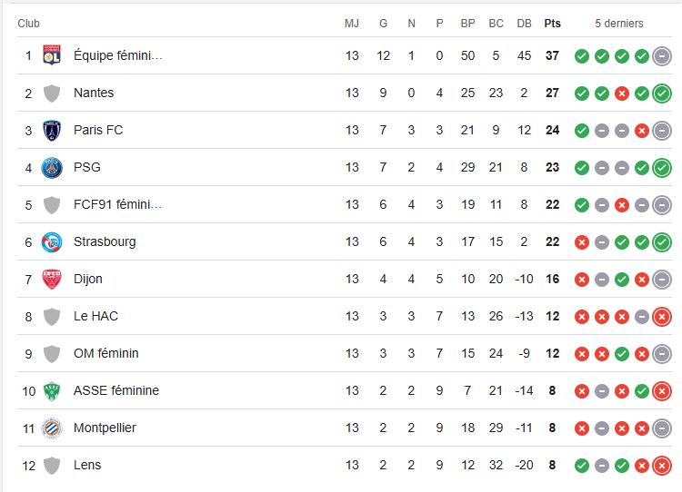Open the Nantes team link
Screen dimensions: 682x492
tap(94, 93)
